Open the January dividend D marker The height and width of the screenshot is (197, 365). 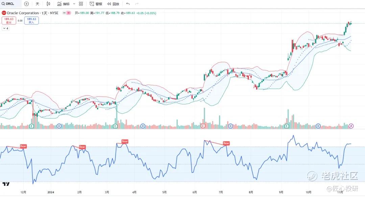pos(59,126)
